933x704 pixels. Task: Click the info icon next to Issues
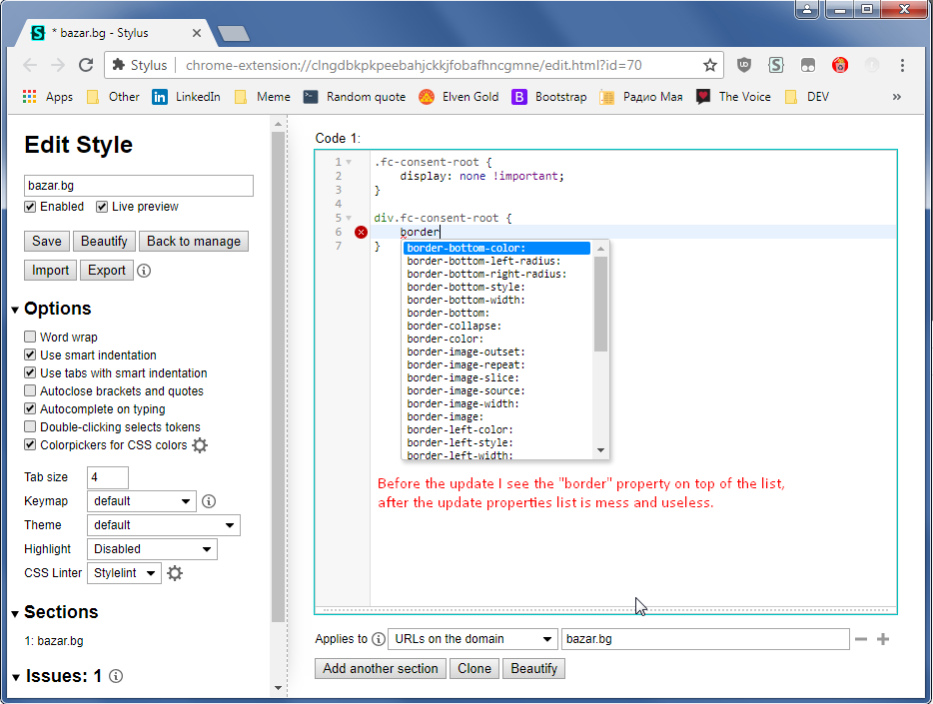pos(115,676)
